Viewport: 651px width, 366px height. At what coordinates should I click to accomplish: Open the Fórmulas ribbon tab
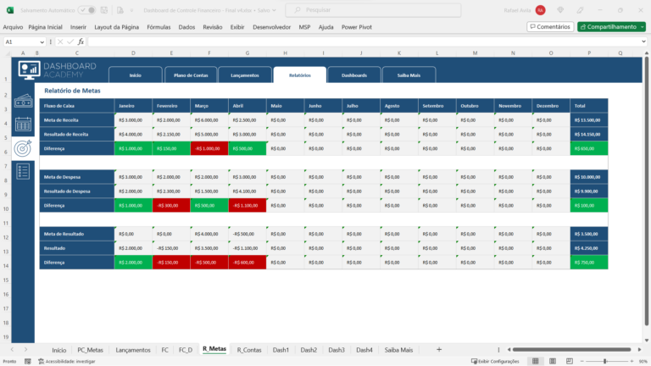(159, 27)
